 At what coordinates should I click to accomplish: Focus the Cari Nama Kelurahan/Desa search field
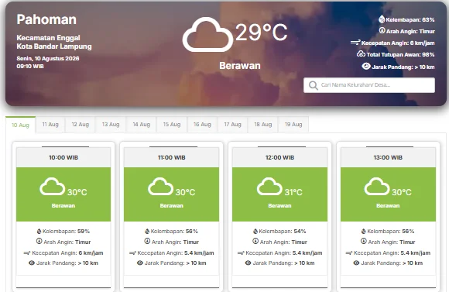click(369, 85)
